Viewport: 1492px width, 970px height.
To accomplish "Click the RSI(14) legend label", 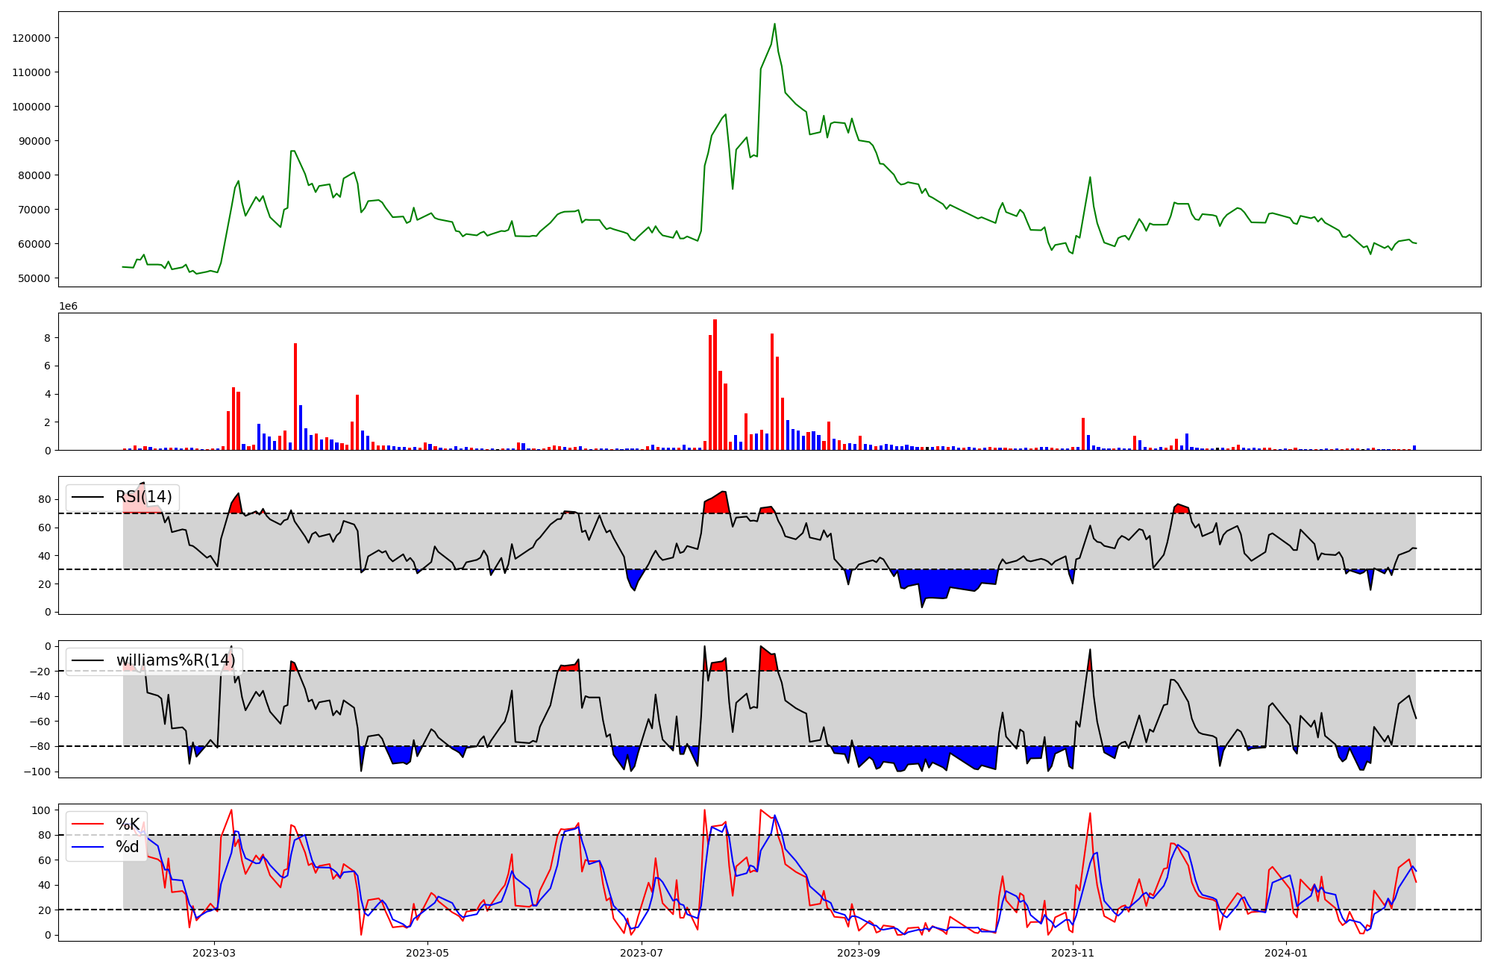I will 143,497.
